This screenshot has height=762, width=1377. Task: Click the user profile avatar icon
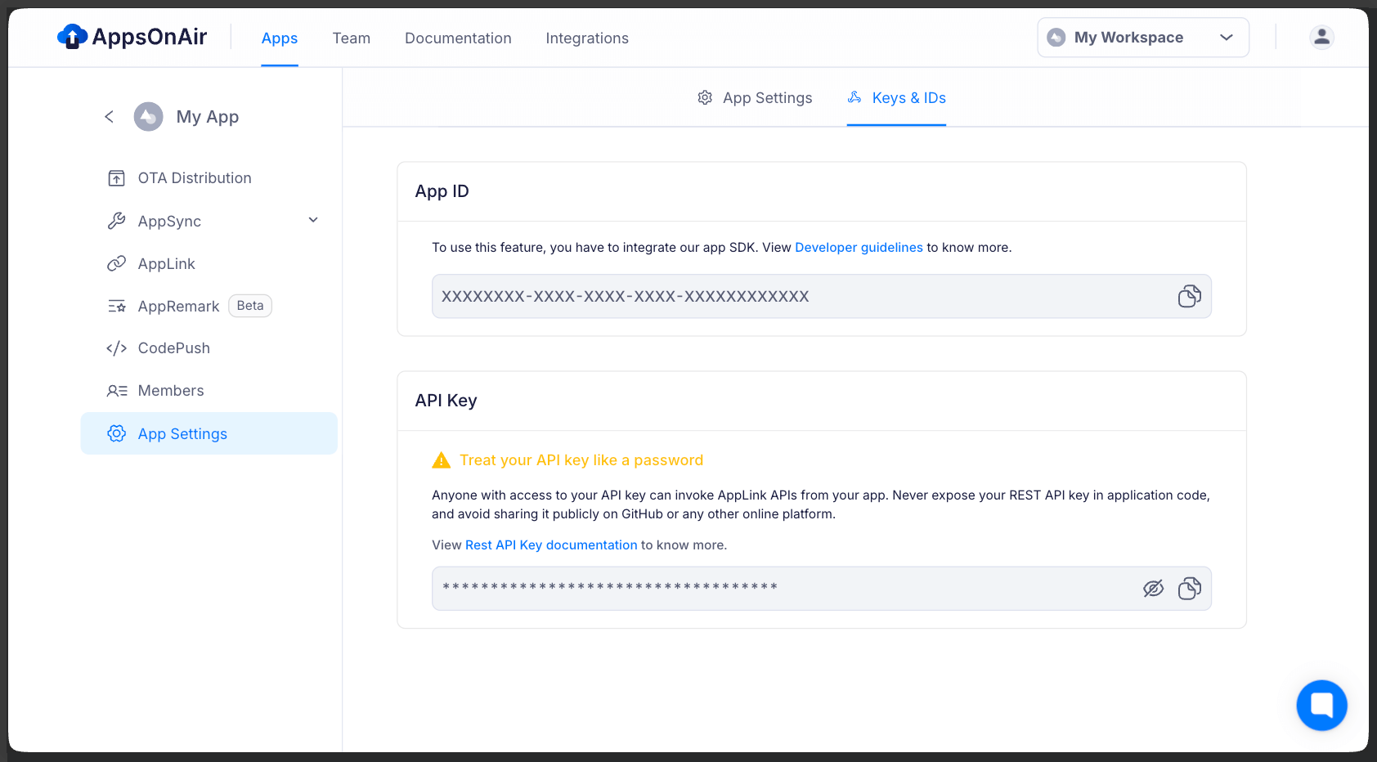(1321, 38)
